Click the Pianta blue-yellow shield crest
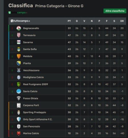 [19, 63]
